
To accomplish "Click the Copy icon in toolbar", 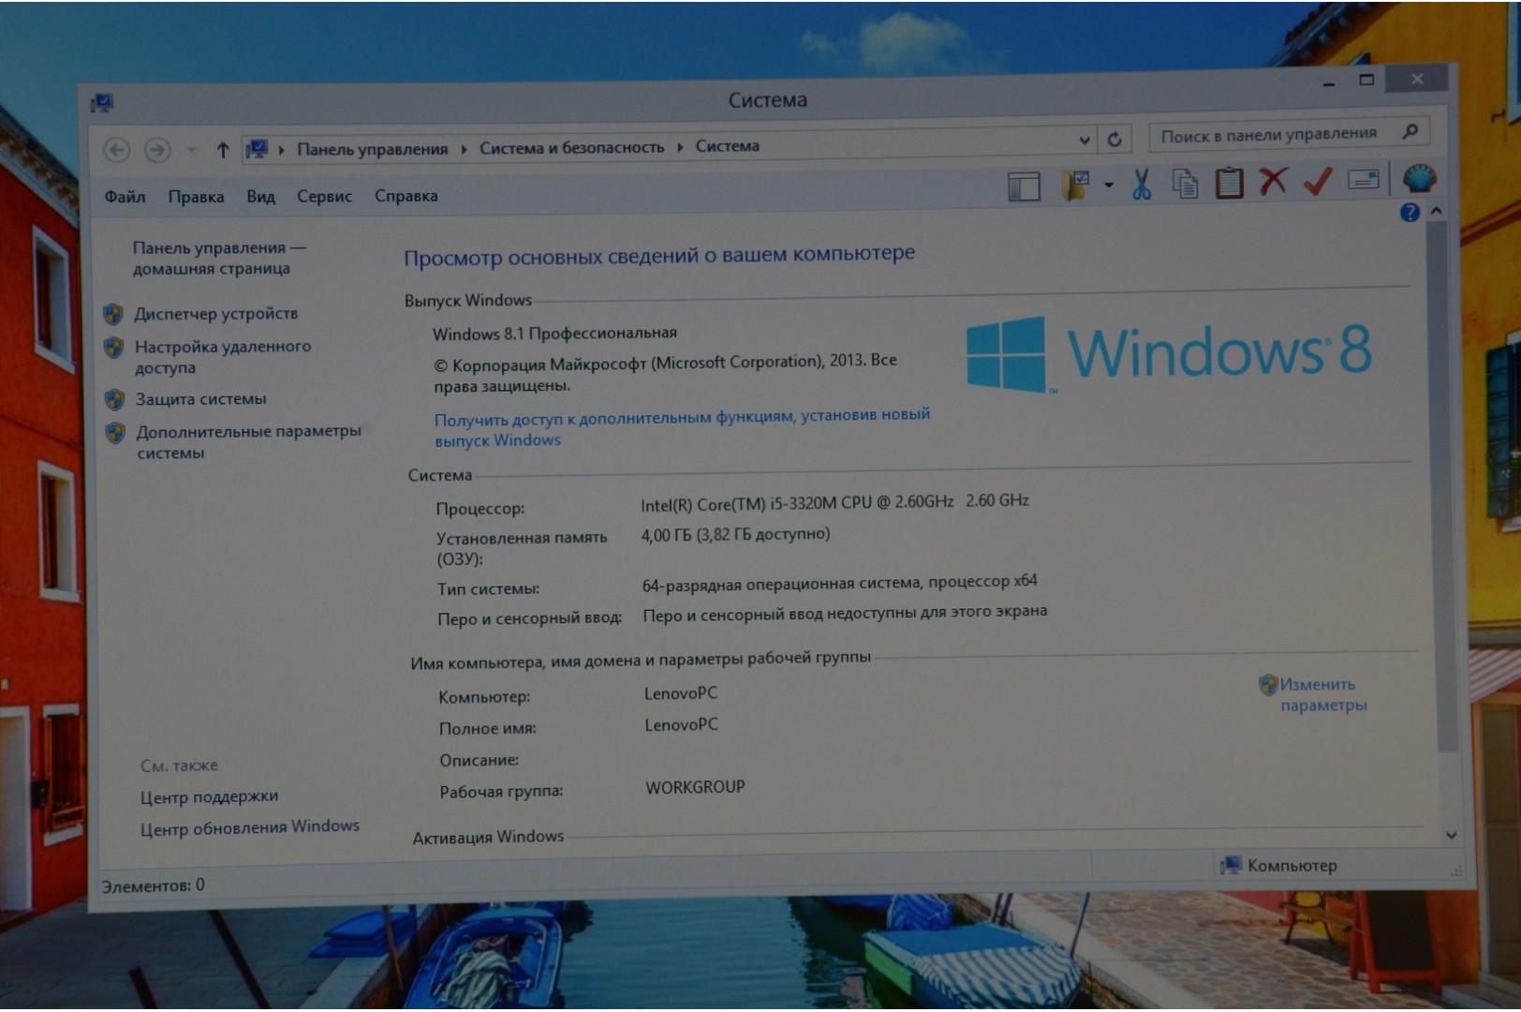I will pos(1185,184).
